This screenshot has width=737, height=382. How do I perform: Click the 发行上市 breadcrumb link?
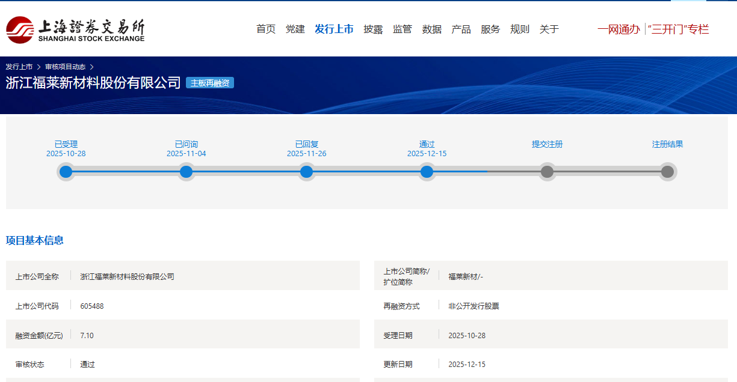[19, 67]
